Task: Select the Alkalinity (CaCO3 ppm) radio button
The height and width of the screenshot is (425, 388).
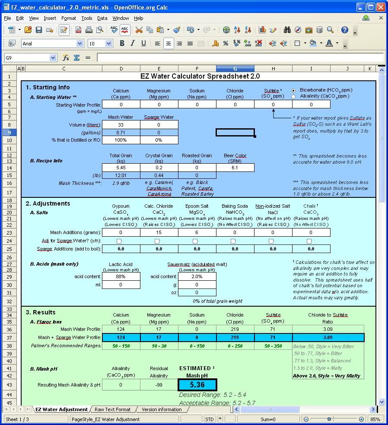Action: pos(294,96)
